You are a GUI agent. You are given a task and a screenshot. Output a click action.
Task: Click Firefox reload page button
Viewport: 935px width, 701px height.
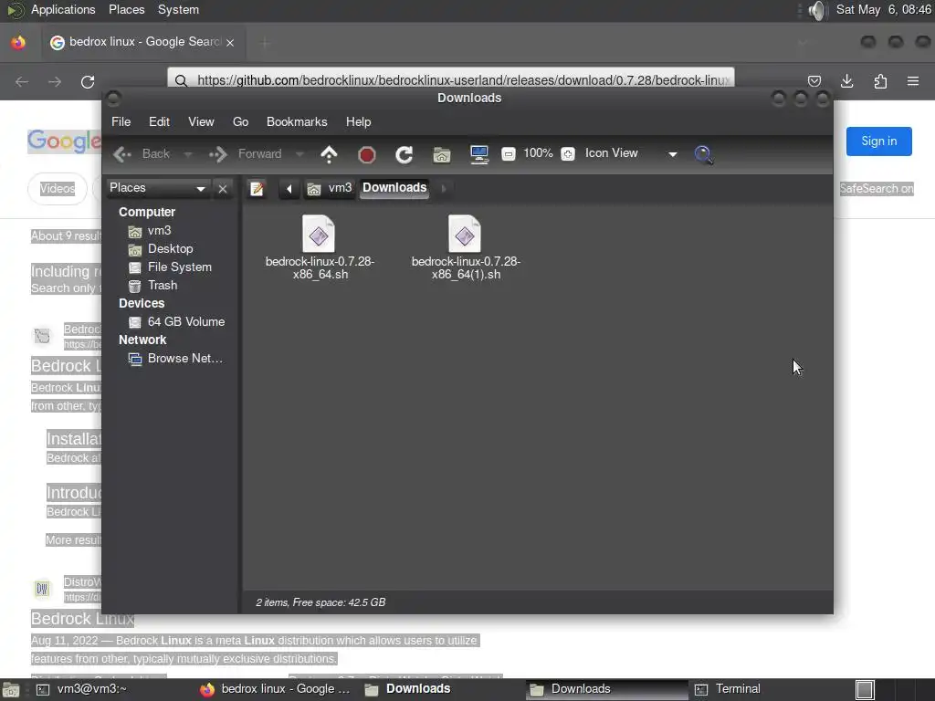coord(88,81)
